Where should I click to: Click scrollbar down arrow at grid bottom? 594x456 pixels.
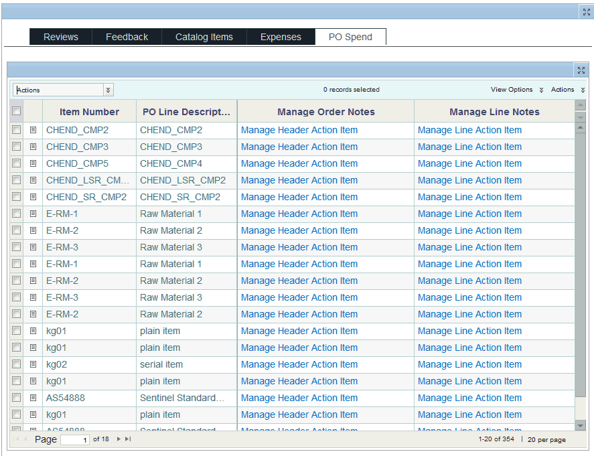pos(580,426)
